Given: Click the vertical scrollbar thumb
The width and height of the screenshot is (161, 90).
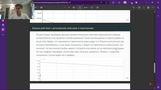Looking at the screenshot, I should (154, 68).
